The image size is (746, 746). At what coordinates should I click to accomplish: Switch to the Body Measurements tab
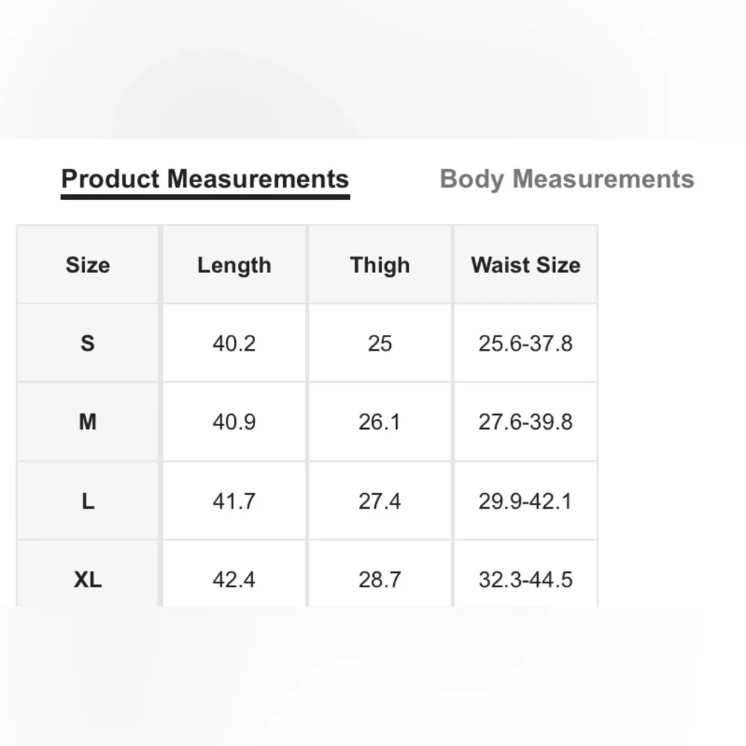coord(567,179)
